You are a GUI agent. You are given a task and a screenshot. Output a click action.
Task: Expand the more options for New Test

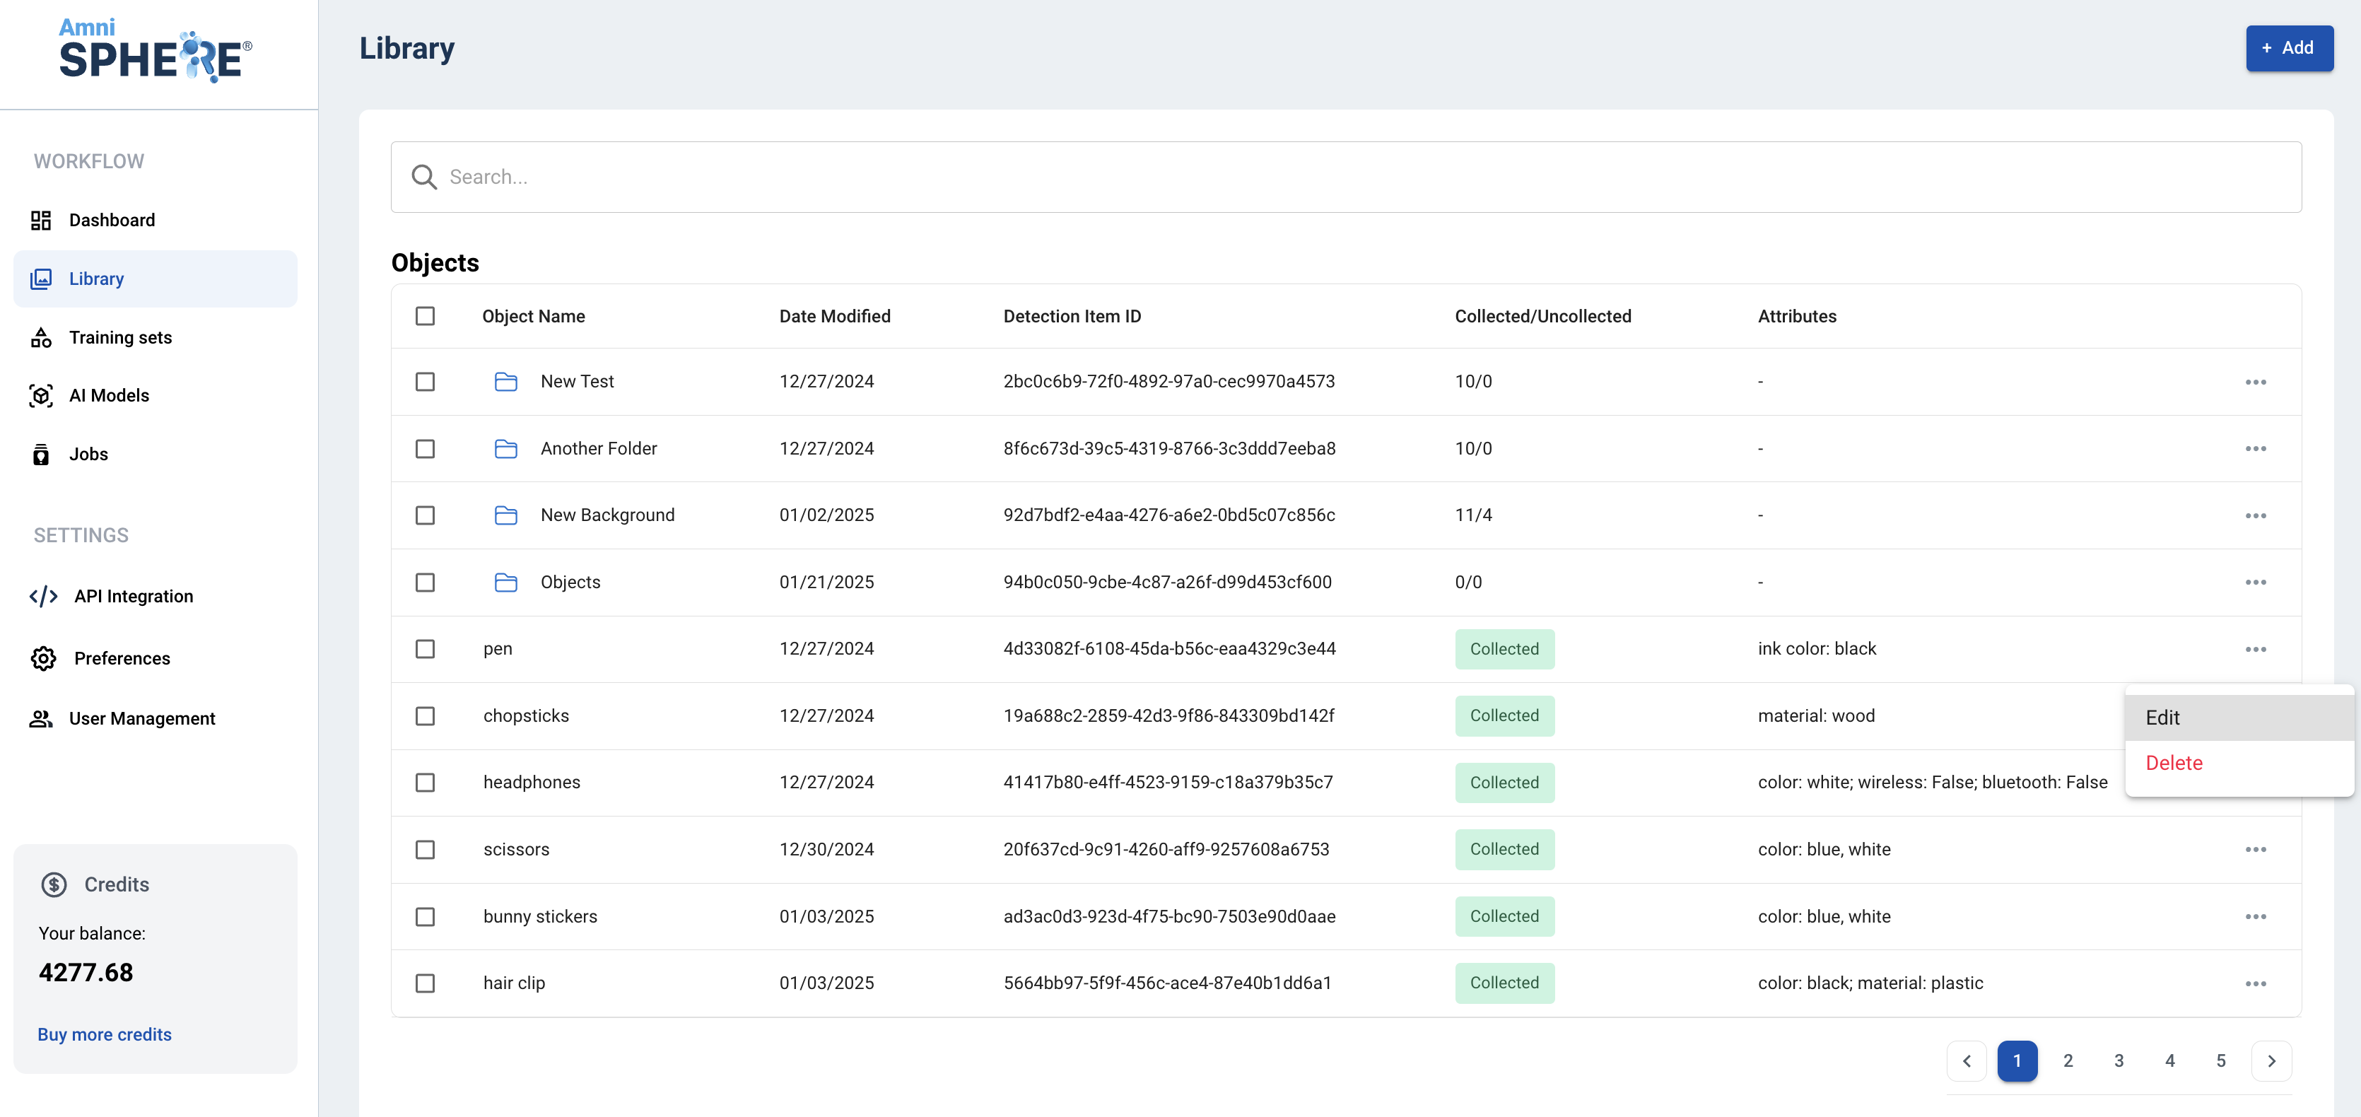pyautogui.click(x=2256, y=382)
